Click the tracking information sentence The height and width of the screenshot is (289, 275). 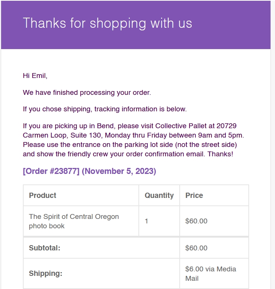(105, 109)
